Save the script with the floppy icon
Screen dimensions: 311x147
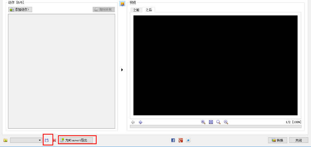(47, 140)
